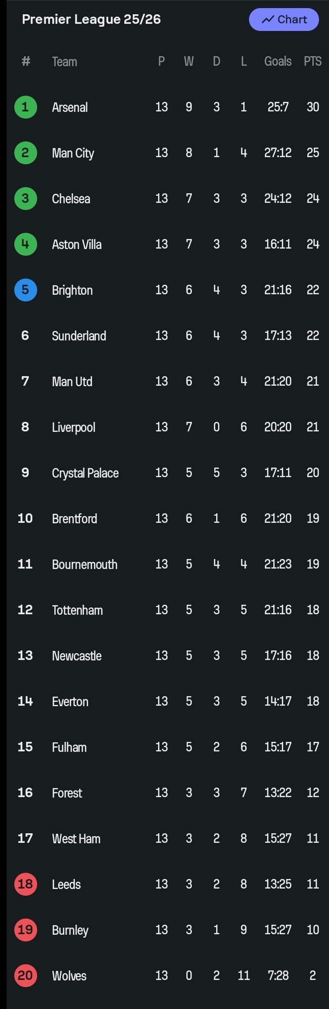Click the blue position 5 badge
The image size is (329, 1009).
25,290
